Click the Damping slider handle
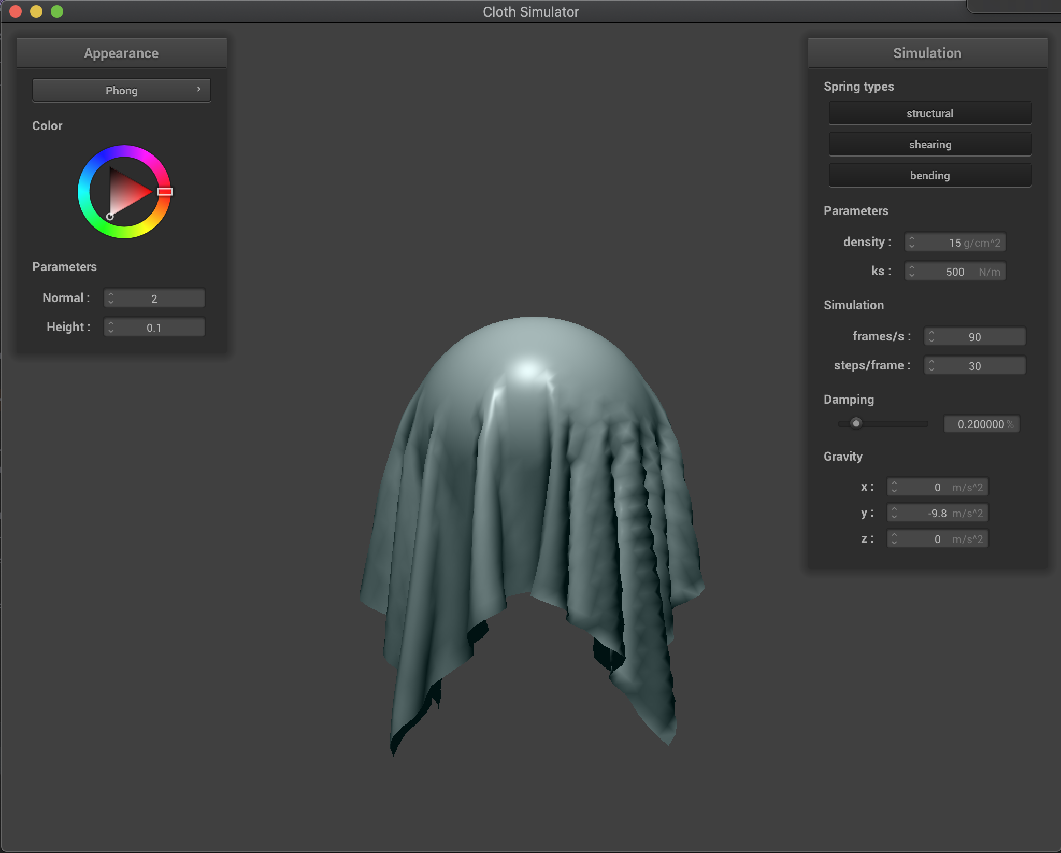 856,423
